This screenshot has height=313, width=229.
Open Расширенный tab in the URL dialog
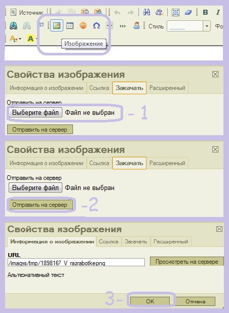[x=171, y=242]
